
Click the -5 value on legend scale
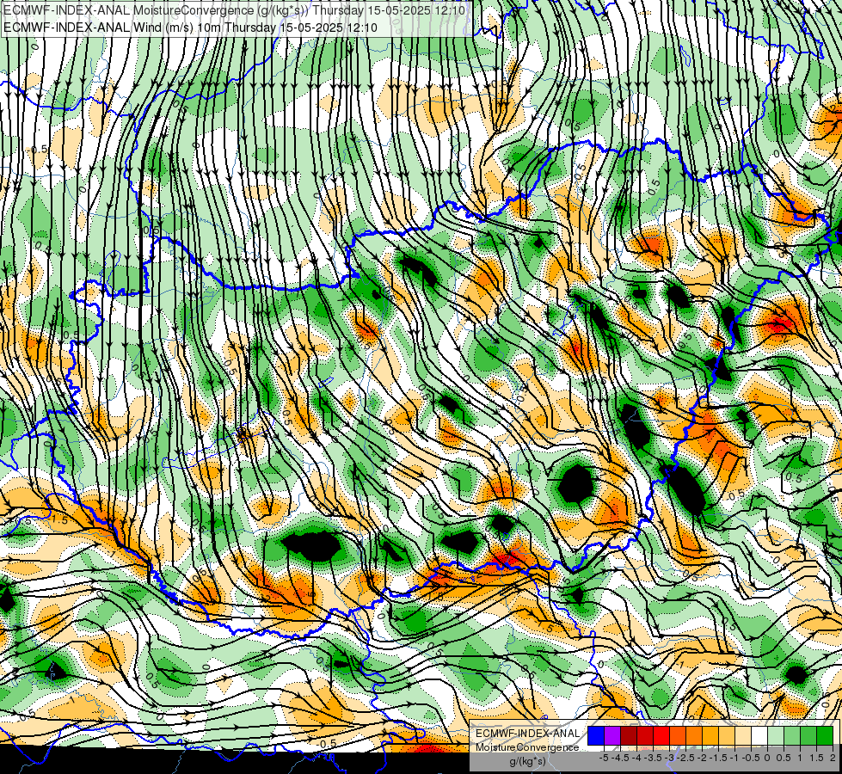click(x=604, y=758)
